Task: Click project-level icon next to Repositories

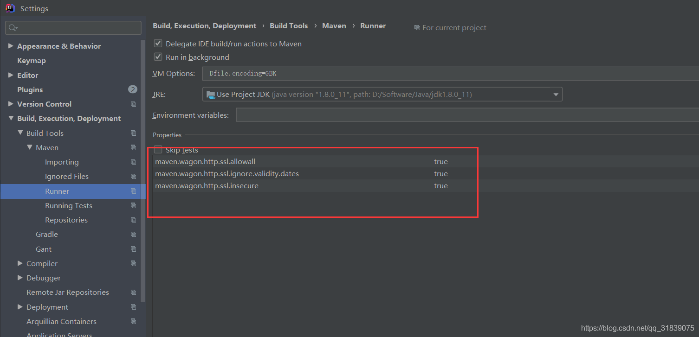Action: (x=134, y=220)
